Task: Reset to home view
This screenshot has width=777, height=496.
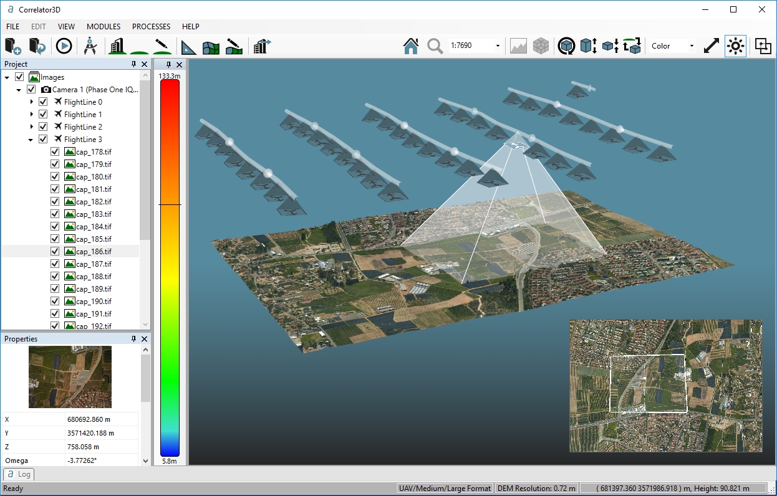Action: pos(411,45)
